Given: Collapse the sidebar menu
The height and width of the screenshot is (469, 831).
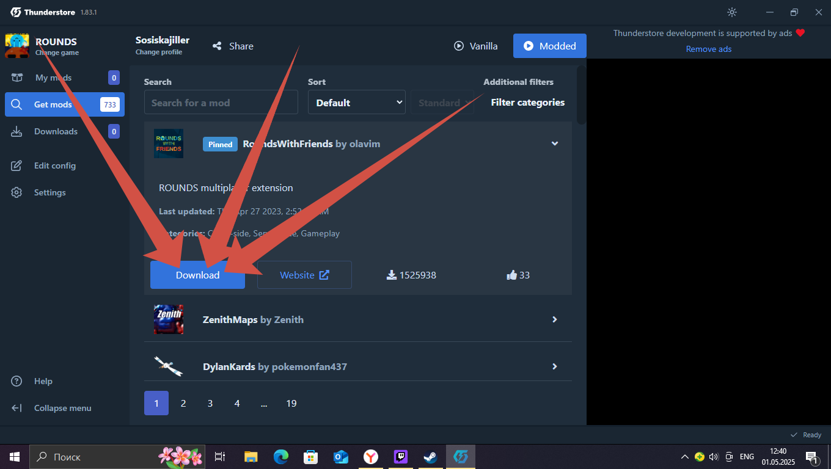Looking at the screenshot, I should point(64,408).
